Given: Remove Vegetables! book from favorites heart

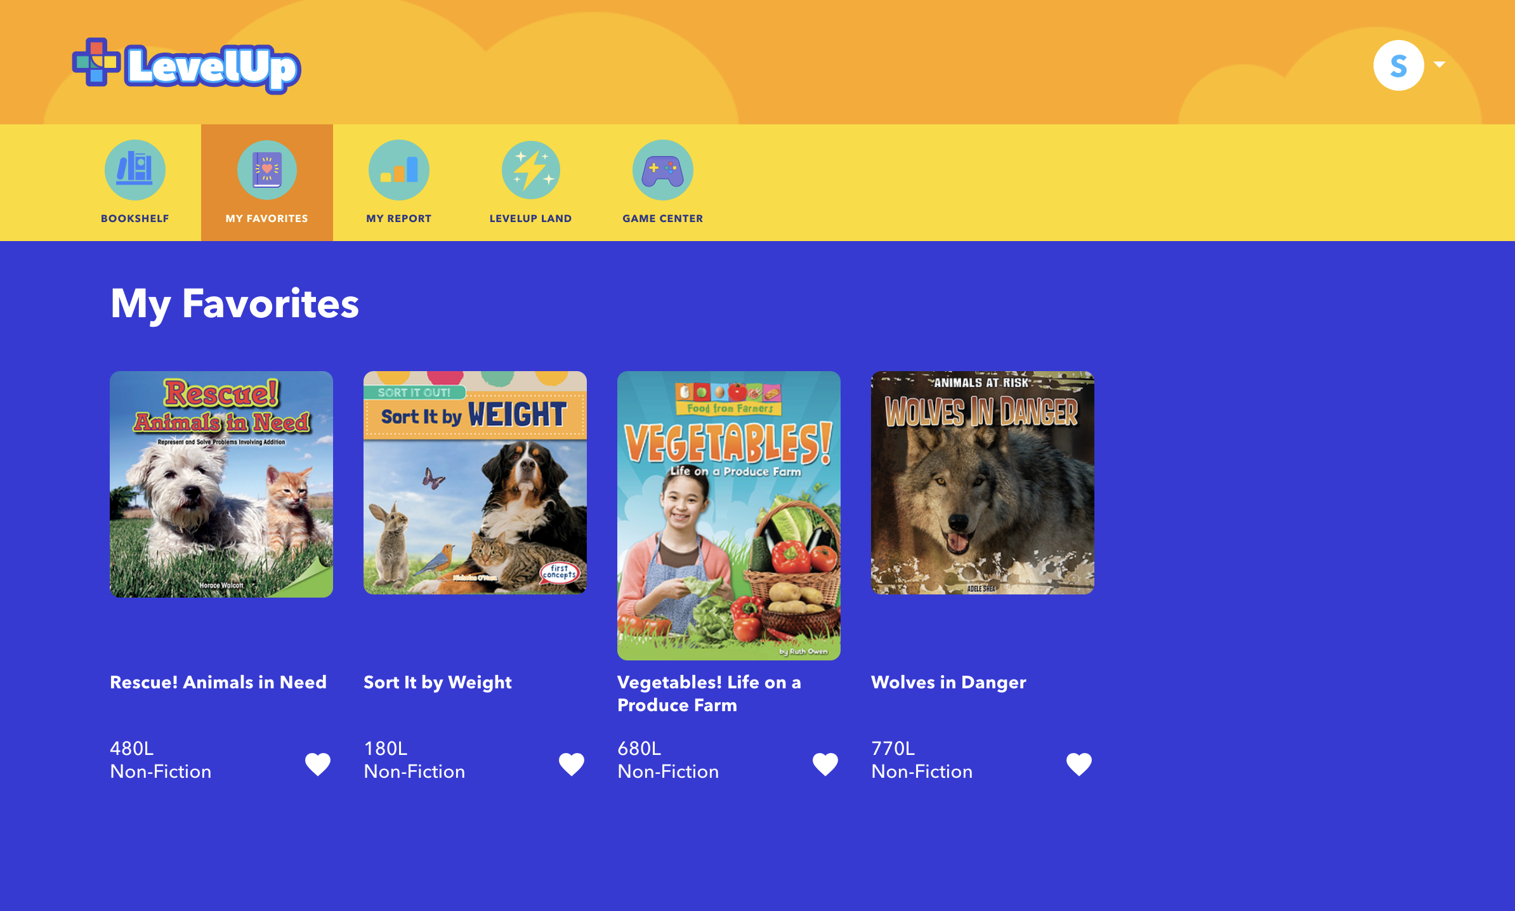Looking at the screenshot, I should [825, 764].
